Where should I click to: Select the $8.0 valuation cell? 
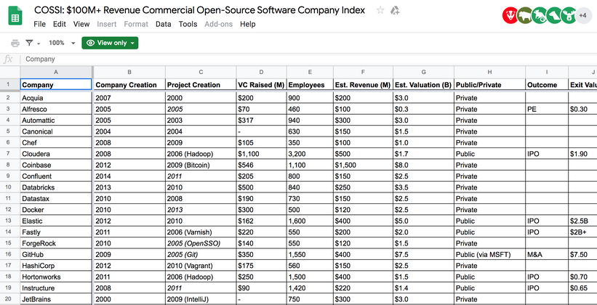pos(423,165)
